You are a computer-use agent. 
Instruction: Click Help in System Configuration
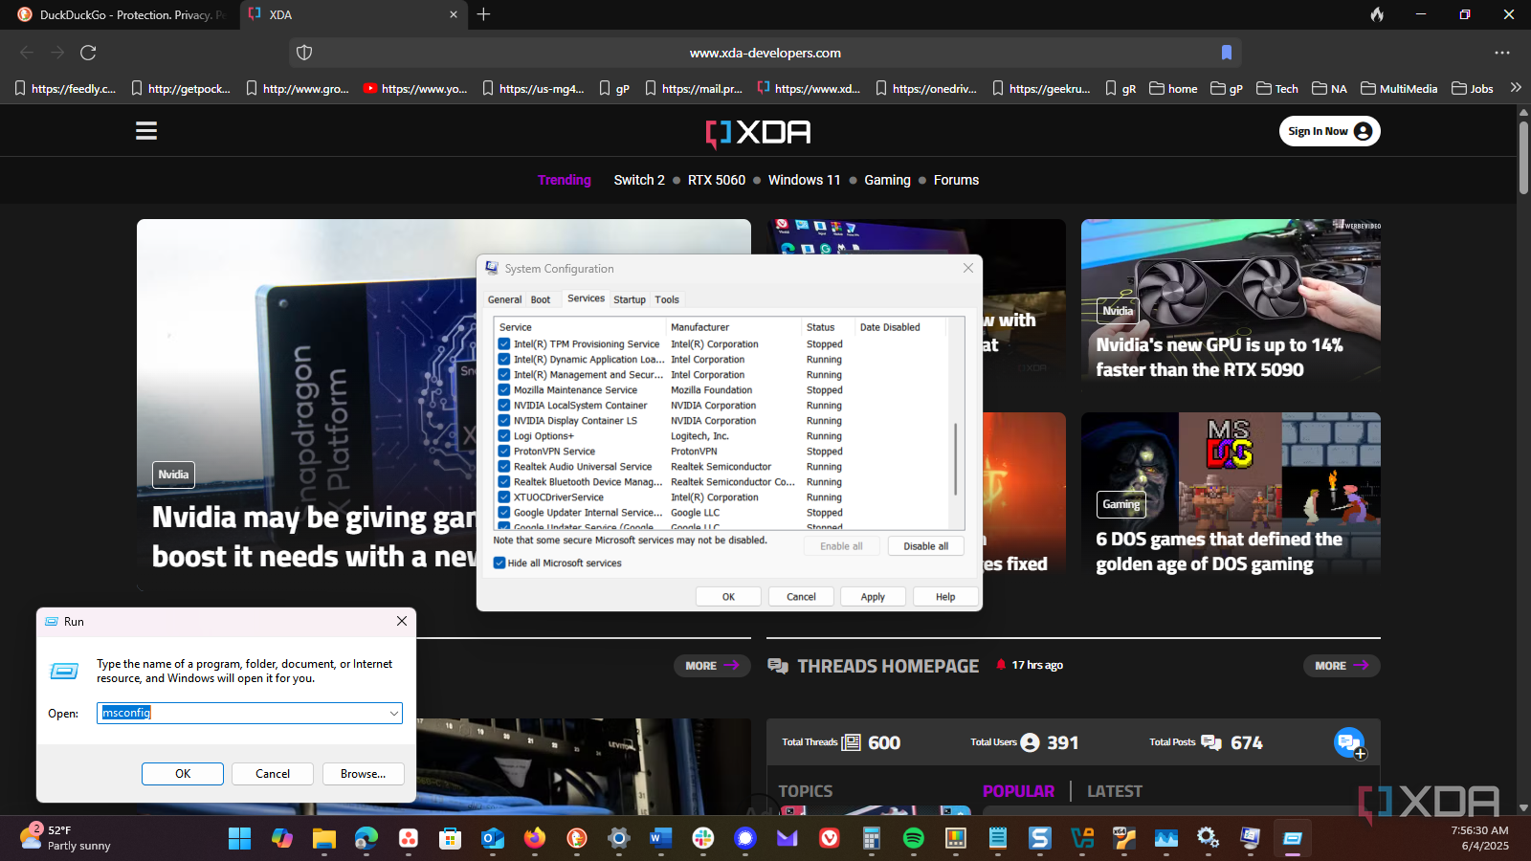pyautogui.click(x=945, y=597)
